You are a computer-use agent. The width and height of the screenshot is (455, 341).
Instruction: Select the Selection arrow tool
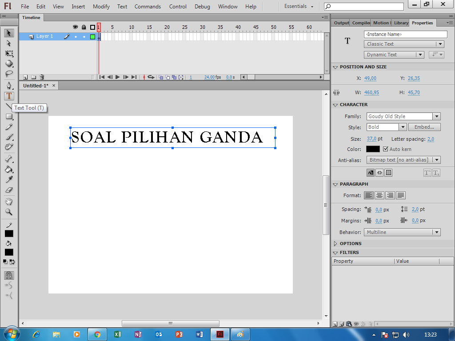pyautogui.click(x=8, y=34)
